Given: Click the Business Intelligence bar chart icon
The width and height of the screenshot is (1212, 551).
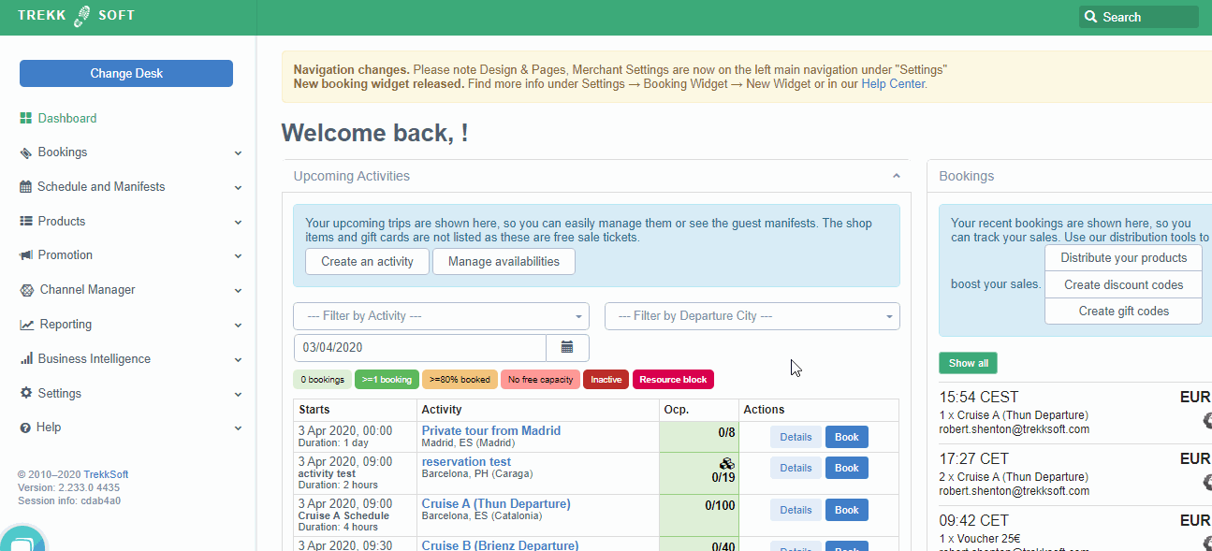Looking at the screenshot, I should tap(26, 359).
